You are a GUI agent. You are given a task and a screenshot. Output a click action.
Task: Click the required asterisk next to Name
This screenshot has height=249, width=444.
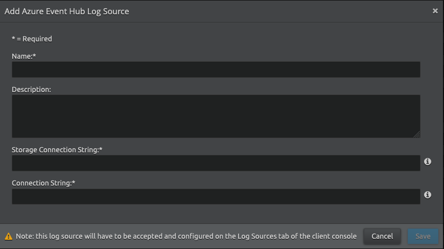(34, 56)
